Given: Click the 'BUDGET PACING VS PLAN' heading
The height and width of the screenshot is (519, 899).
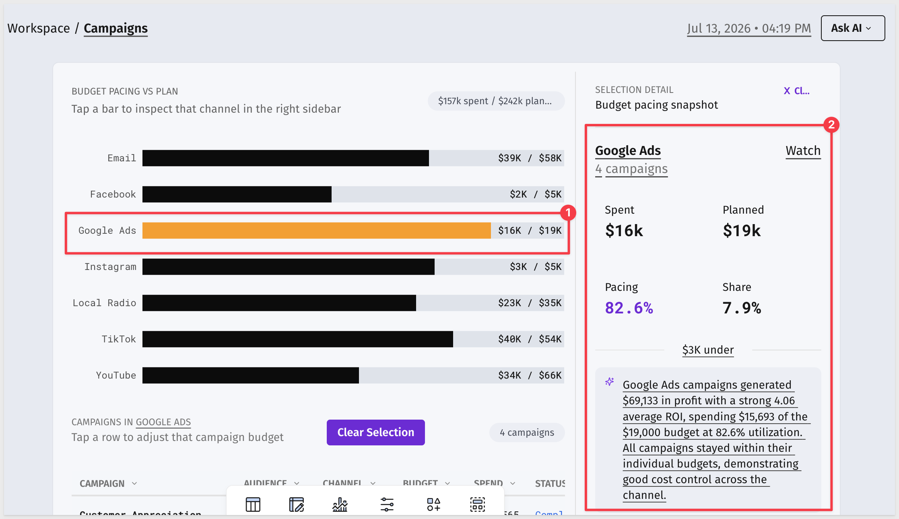Looking at the screenshot, I should (125, 91).
